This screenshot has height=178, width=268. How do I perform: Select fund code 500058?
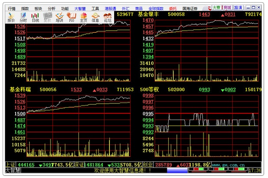(176, 14)
